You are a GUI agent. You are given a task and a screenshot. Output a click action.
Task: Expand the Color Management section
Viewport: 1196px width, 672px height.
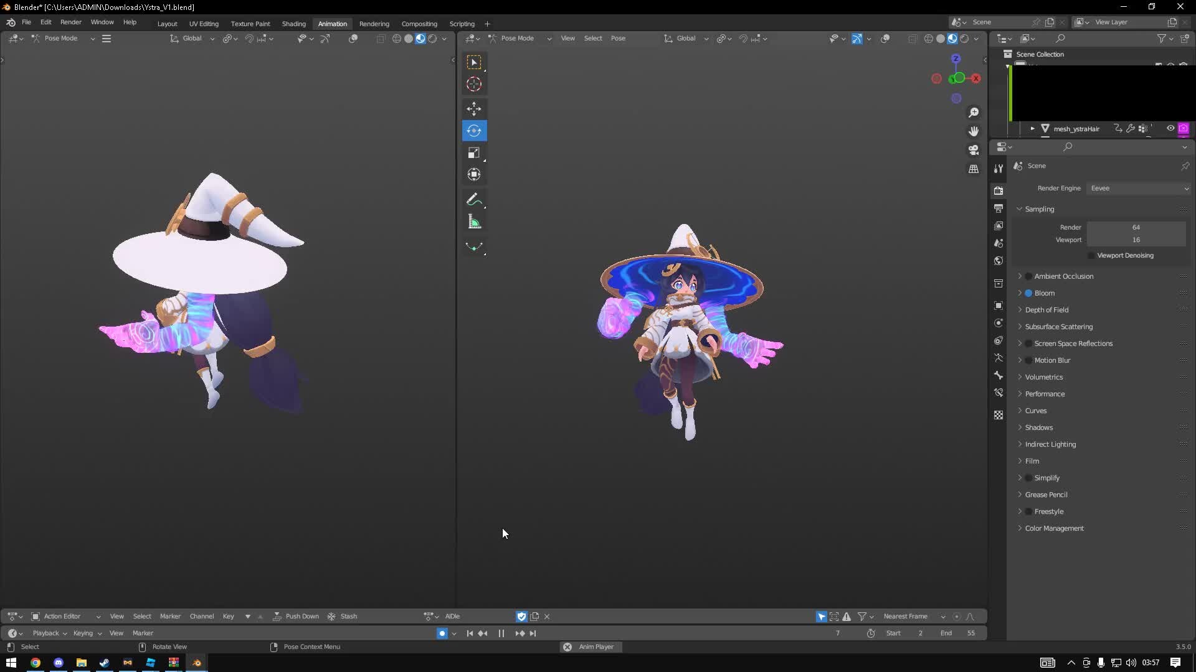pyautogui.click(x=1021, y=528)
